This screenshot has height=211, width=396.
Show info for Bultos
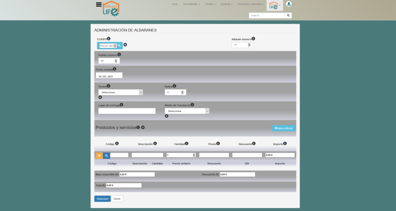click(174, 86)
